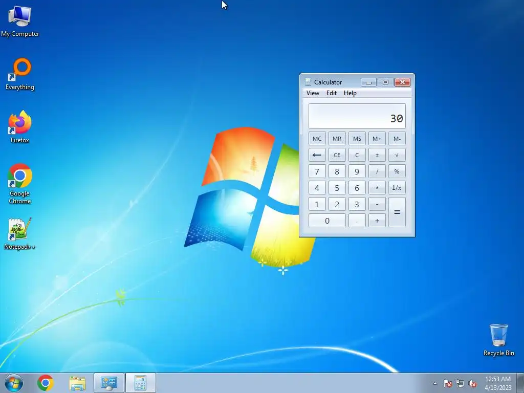Open Windows Explorer from the taskbar
Viewport: 524px width, 393px height.
(x=77, y=383)
